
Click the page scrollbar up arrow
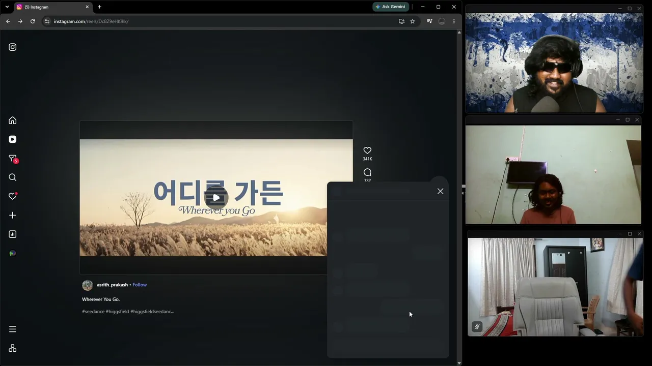pyautogui.click(x=459, y=33)
